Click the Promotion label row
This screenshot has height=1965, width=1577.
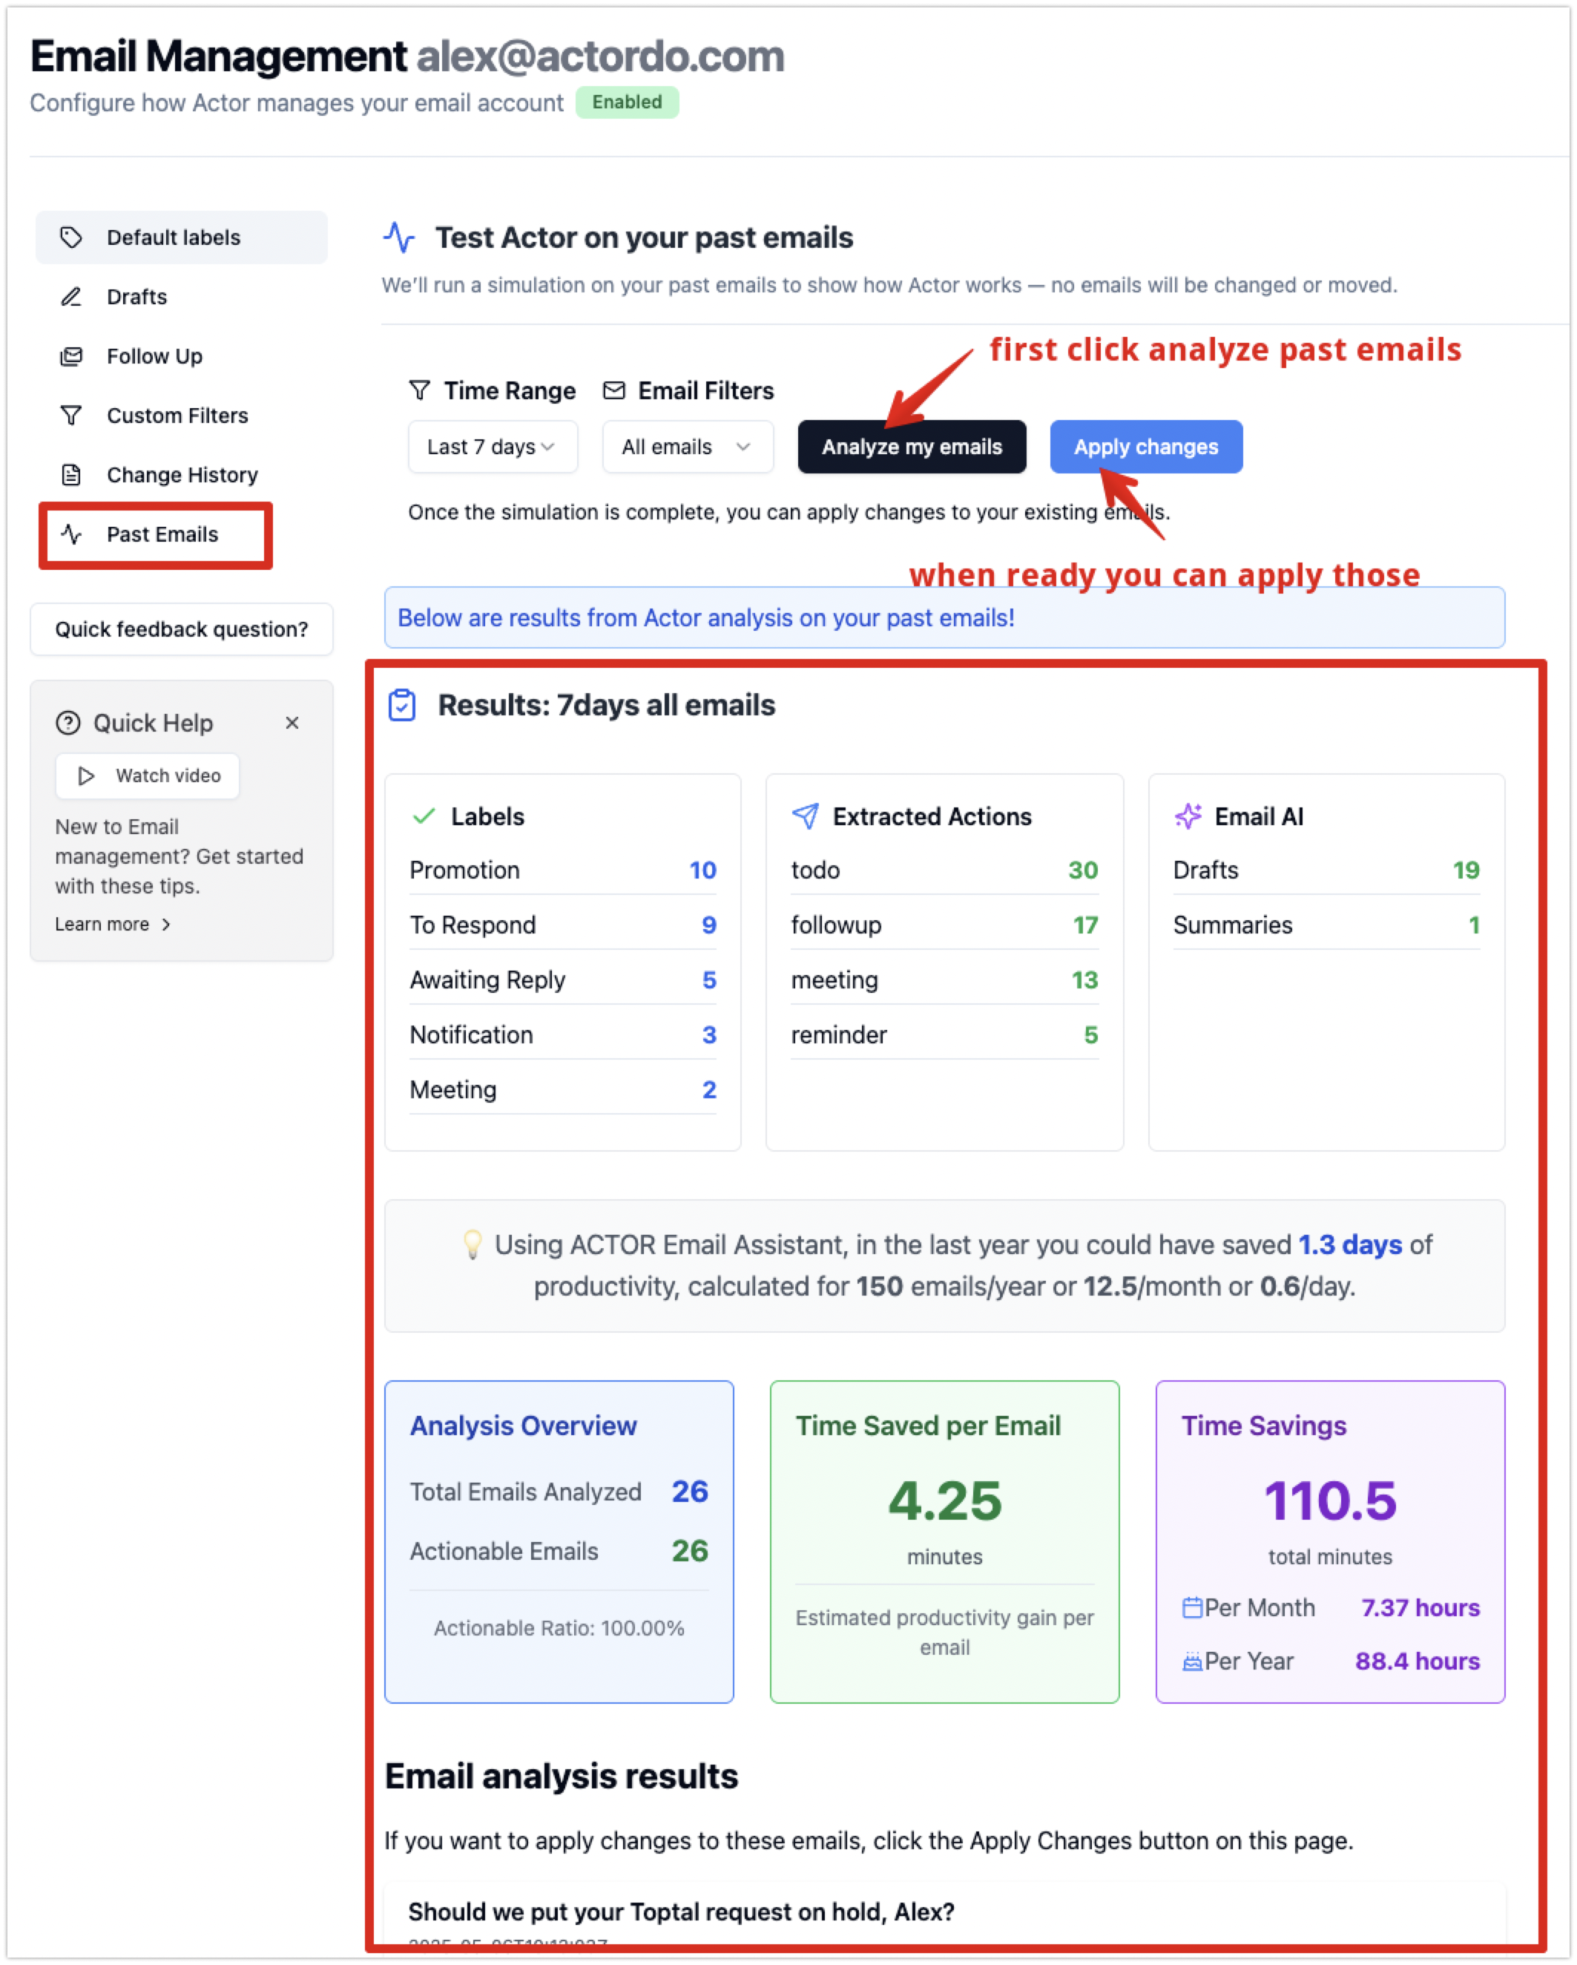[x=563, y=870]
